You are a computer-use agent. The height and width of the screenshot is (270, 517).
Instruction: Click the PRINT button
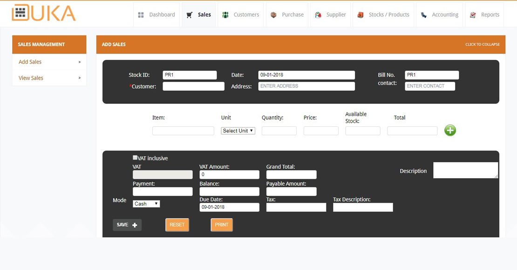[222, 225]
